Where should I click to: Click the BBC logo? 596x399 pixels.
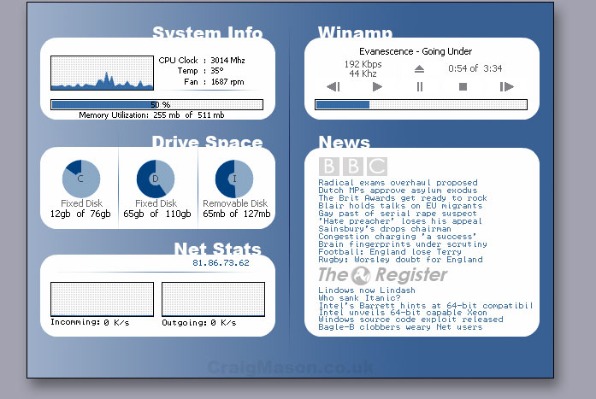pyautogui.click(x=353, y=167)
